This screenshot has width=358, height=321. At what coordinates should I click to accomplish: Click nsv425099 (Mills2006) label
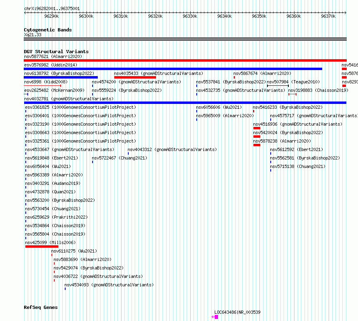tap(50, 242)
